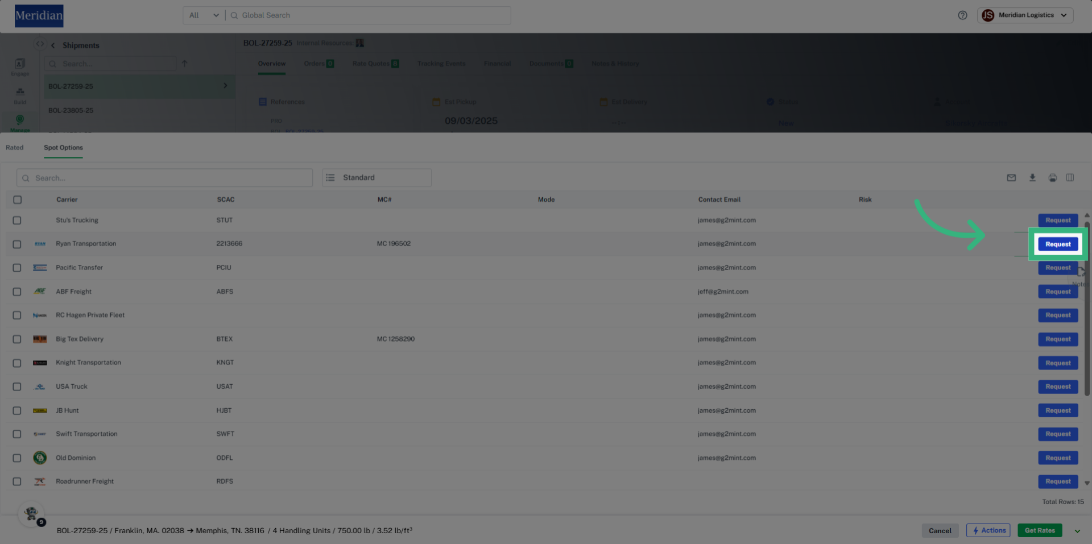Screen dimensions: 1092x544
Task: Click the Ryan Transportation carrier logo
Action: point(40,244)
